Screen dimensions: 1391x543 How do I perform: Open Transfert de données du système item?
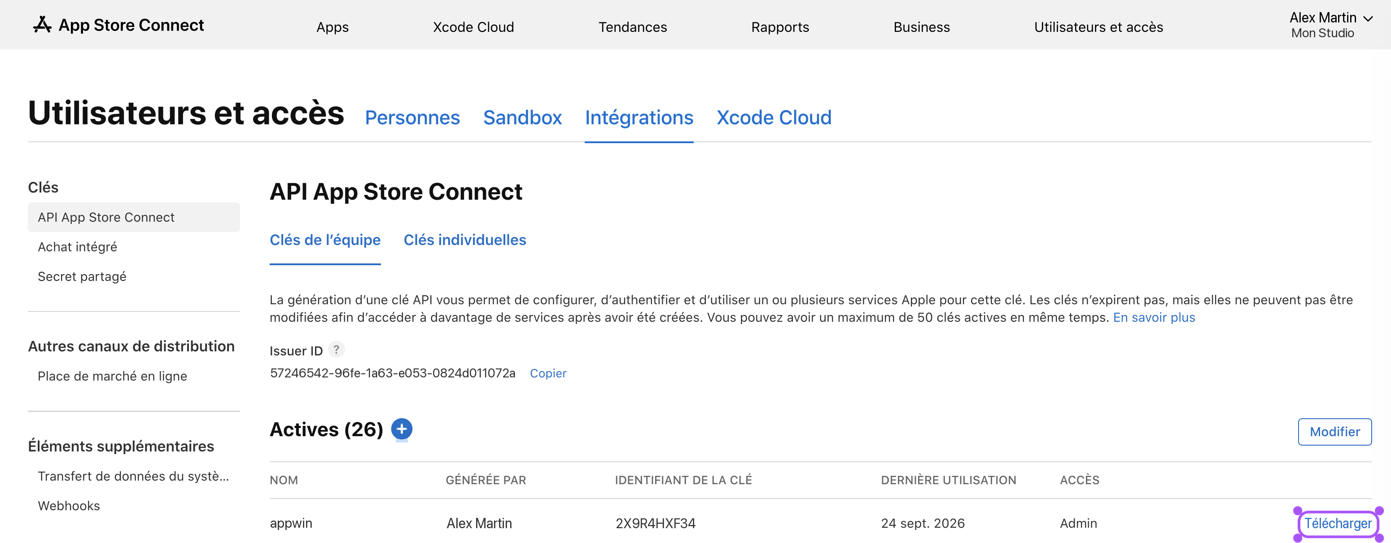(133, 476)
